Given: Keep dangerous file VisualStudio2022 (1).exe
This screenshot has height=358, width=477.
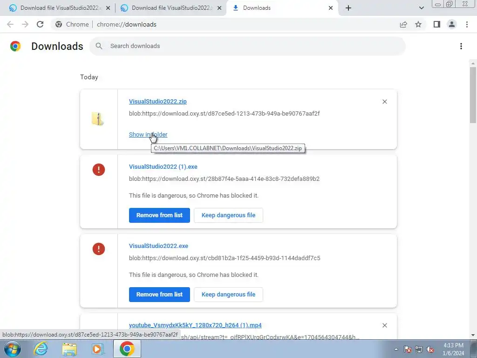Looking at the screenshot, I should (x=228, y=215).
